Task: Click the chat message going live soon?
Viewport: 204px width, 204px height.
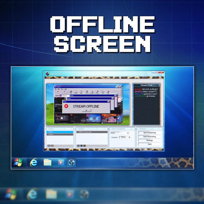Action: pyautogui.click(x=151, y=94)
